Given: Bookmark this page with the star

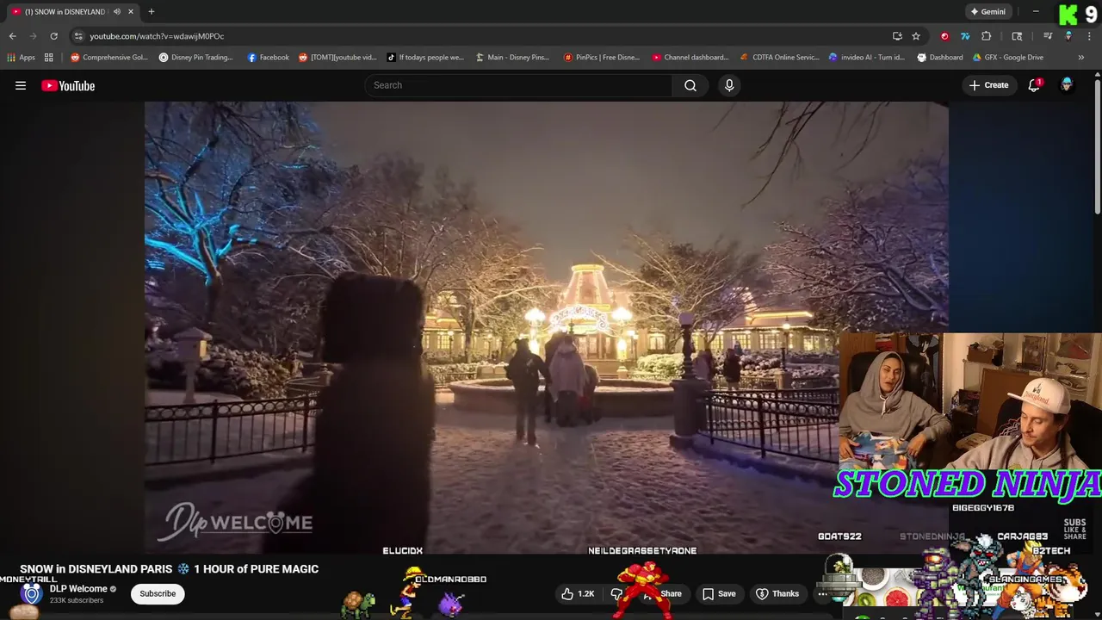Looking at the screenshot, I should [916, 36].
